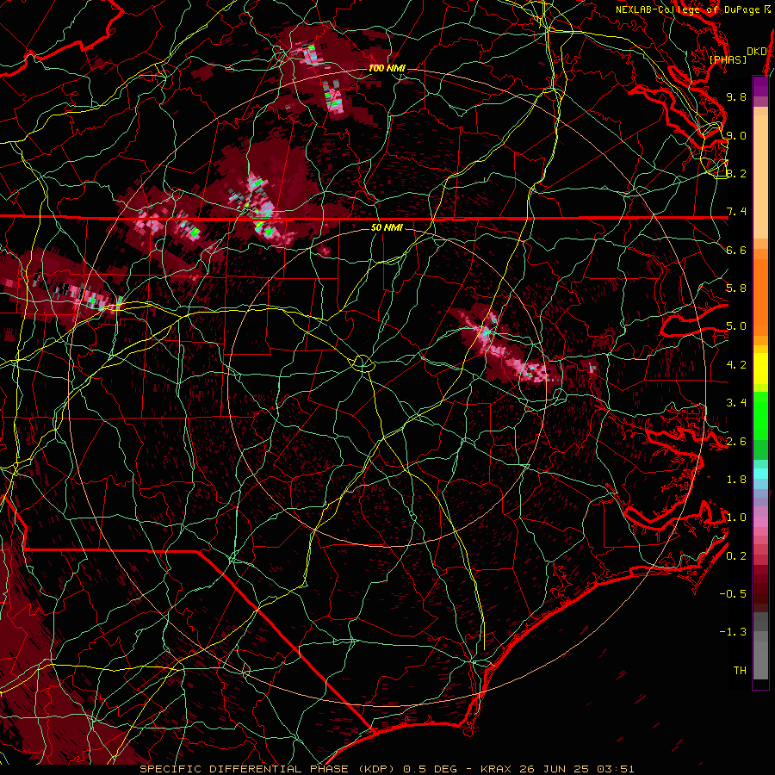Screen dimensions: 775x775
Task: Click the "8.2" legend value
Action: pyautogui.click(x=736, y=173)
